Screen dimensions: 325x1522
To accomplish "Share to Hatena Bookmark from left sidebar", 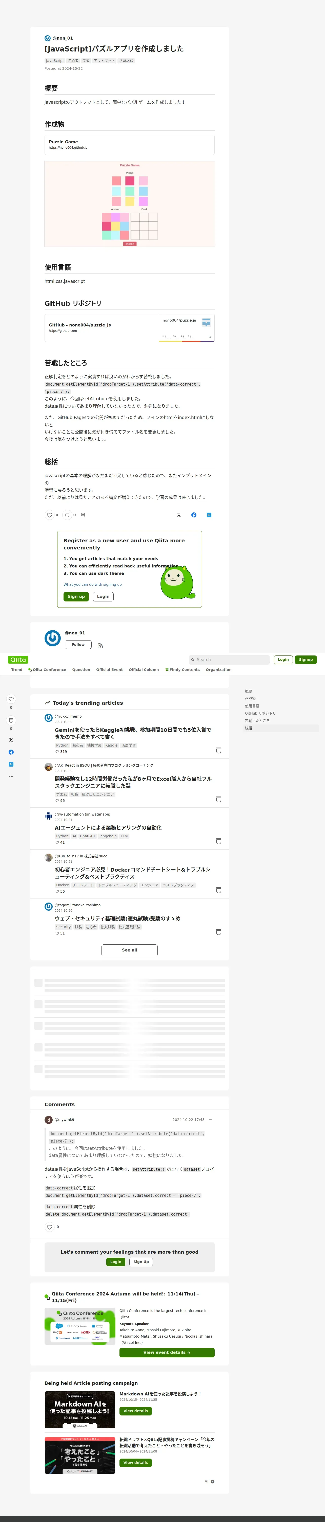I will [11, 764].
